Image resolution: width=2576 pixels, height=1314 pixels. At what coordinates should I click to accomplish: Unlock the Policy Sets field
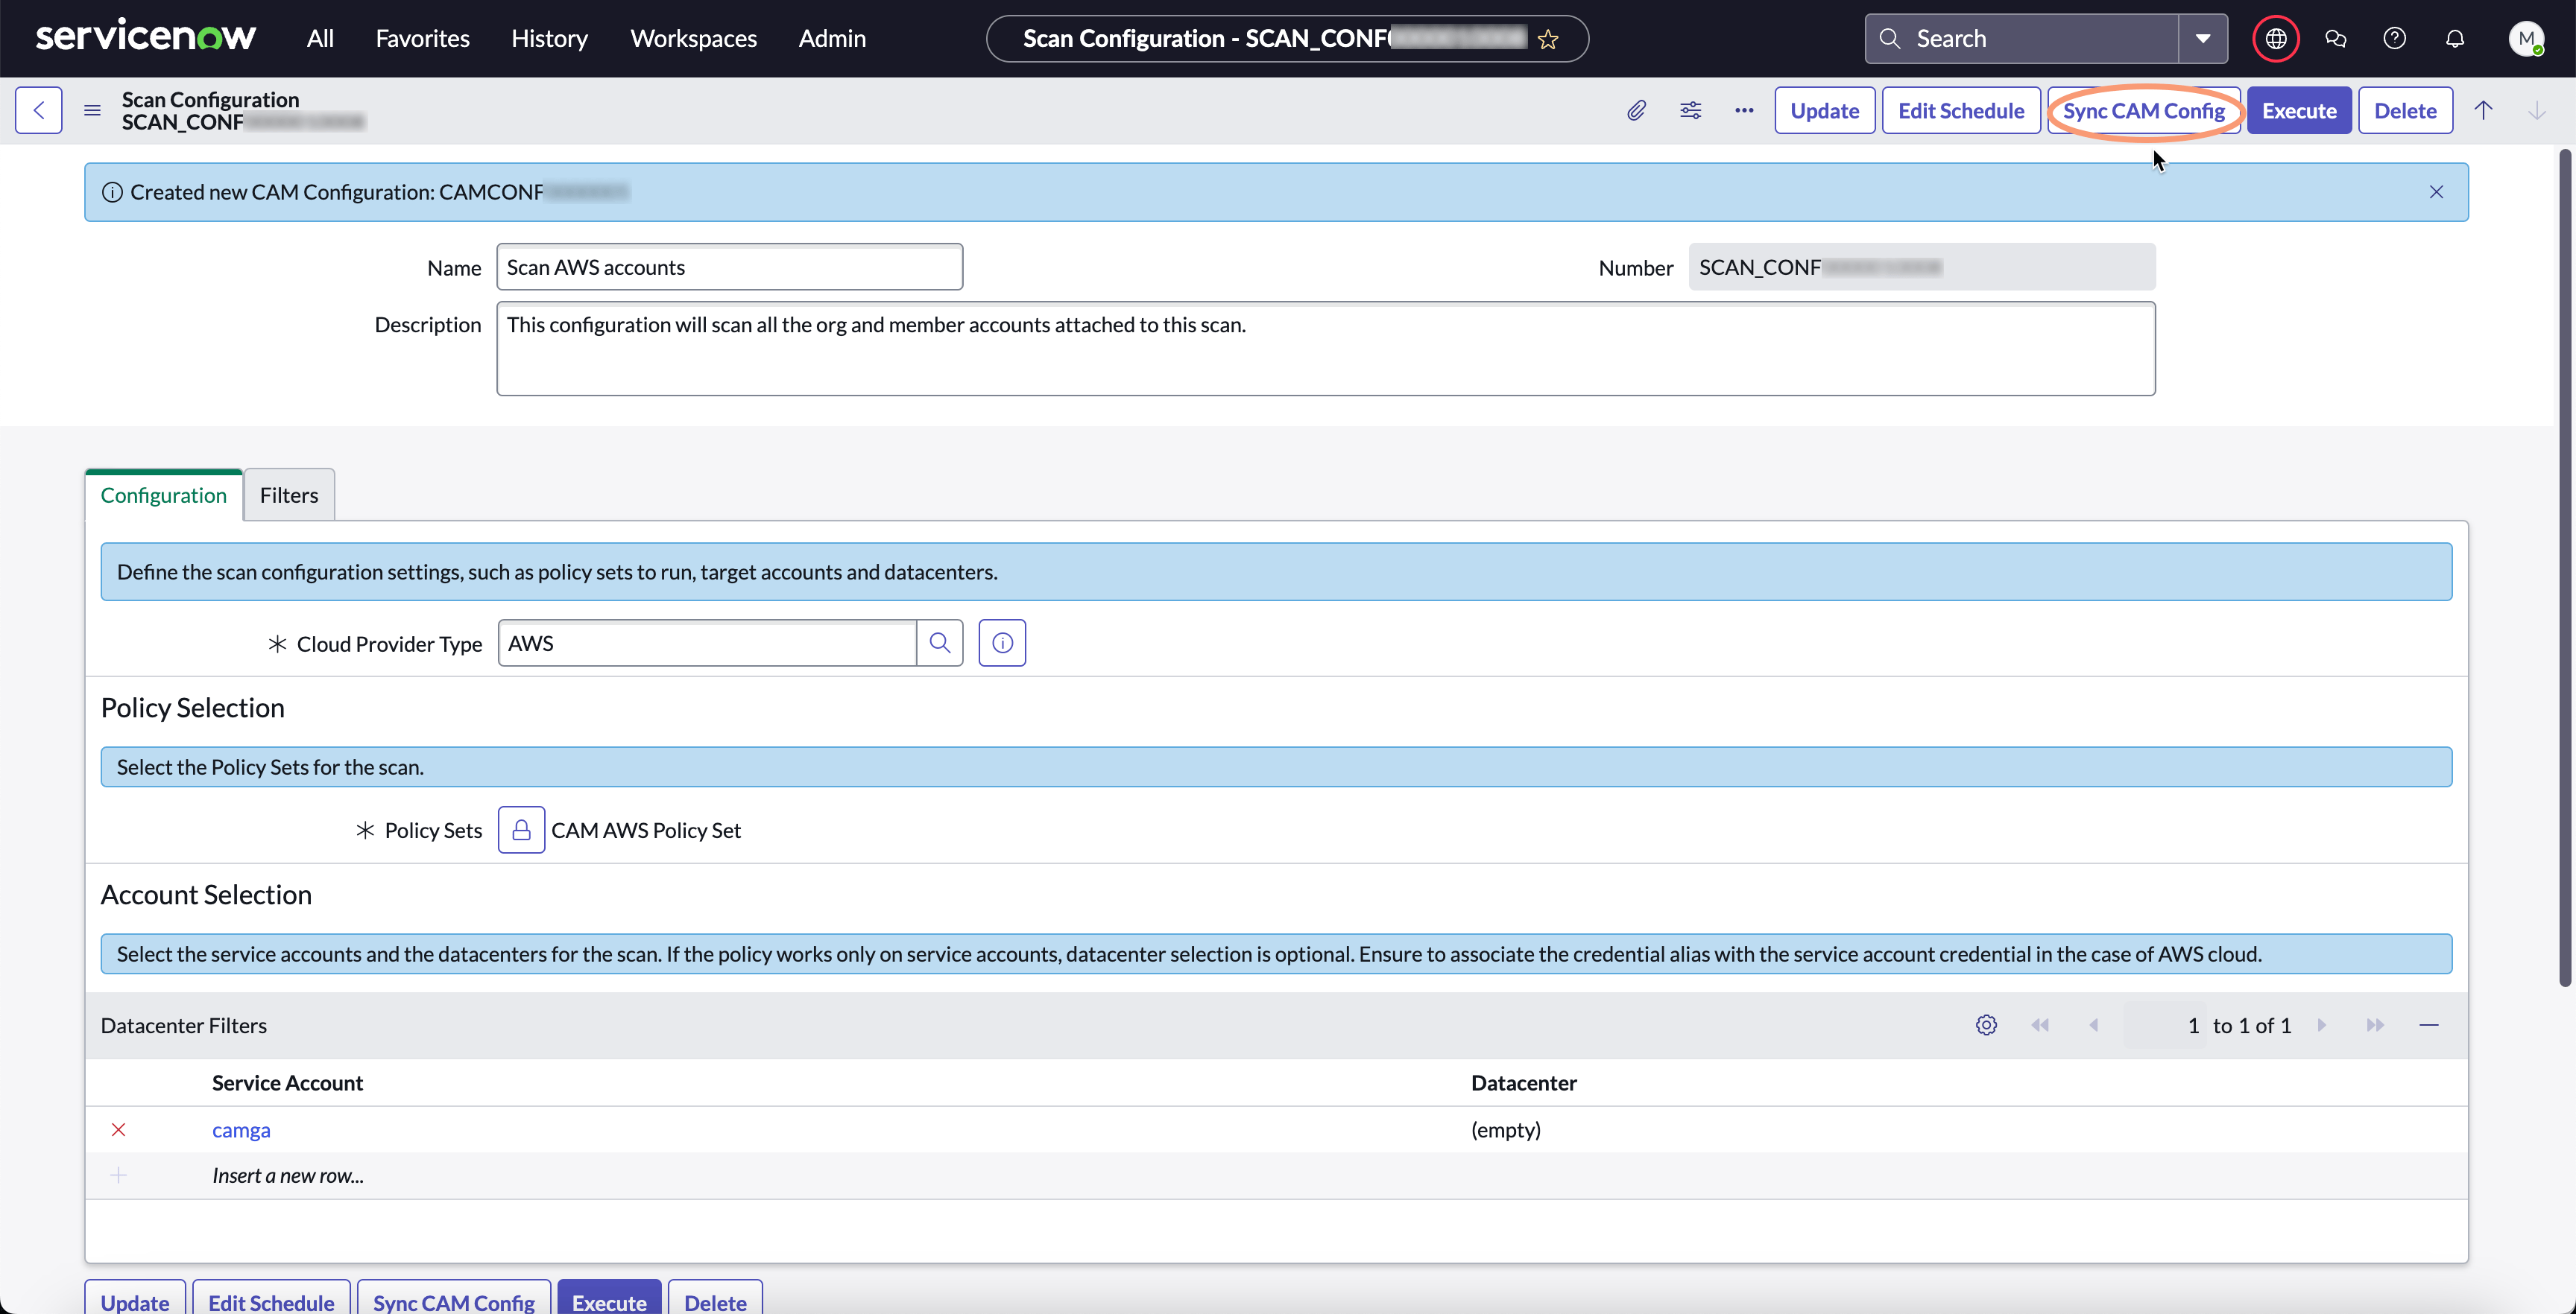[x=521, y=829]
